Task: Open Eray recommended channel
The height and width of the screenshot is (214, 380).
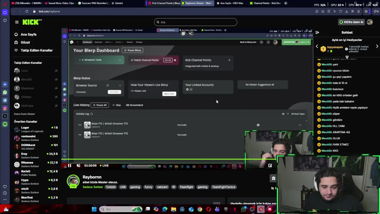Action: pyautogui.click(x=36, y=155)
